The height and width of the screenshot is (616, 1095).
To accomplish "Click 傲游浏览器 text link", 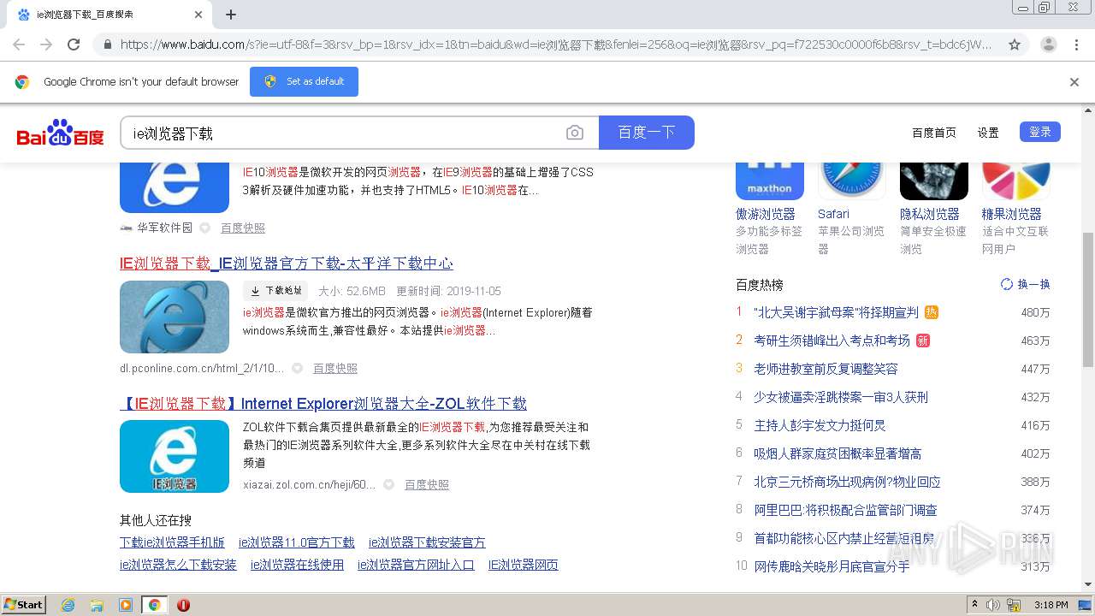I will [x=766, y=214].
